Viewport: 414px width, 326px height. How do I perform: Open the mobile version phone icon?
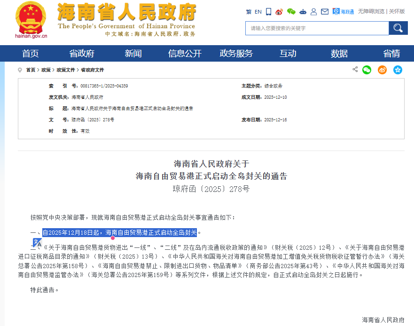(x=268, y=12)
